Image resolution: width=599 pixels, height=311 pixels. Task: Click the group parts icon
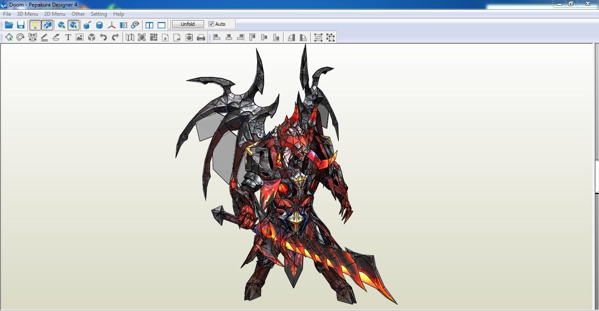319,38
